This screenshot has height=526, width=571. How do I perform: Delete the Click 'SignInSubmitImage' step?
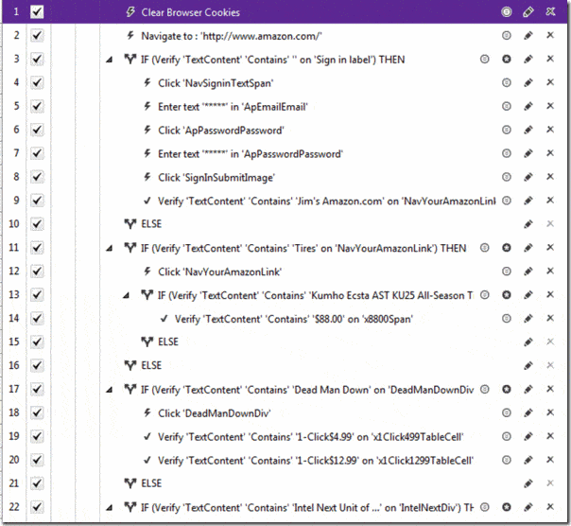click(x=548, y=177)
